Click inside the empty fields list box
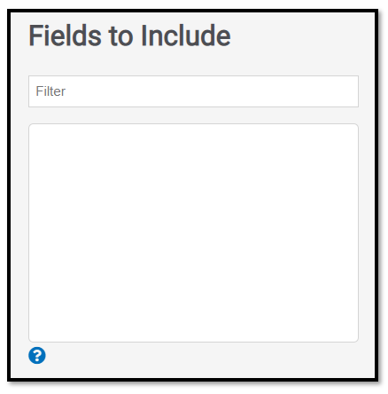Image resolution: width=388 pixels, height=394 pixels. 193,232
